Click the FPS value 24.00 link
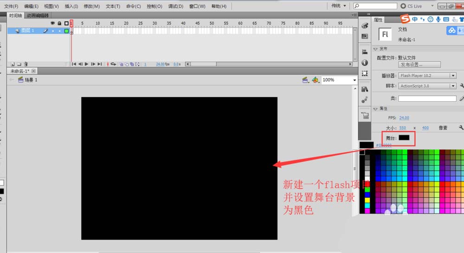Screen dimensions: 464x253 click(x=404, y=118)
